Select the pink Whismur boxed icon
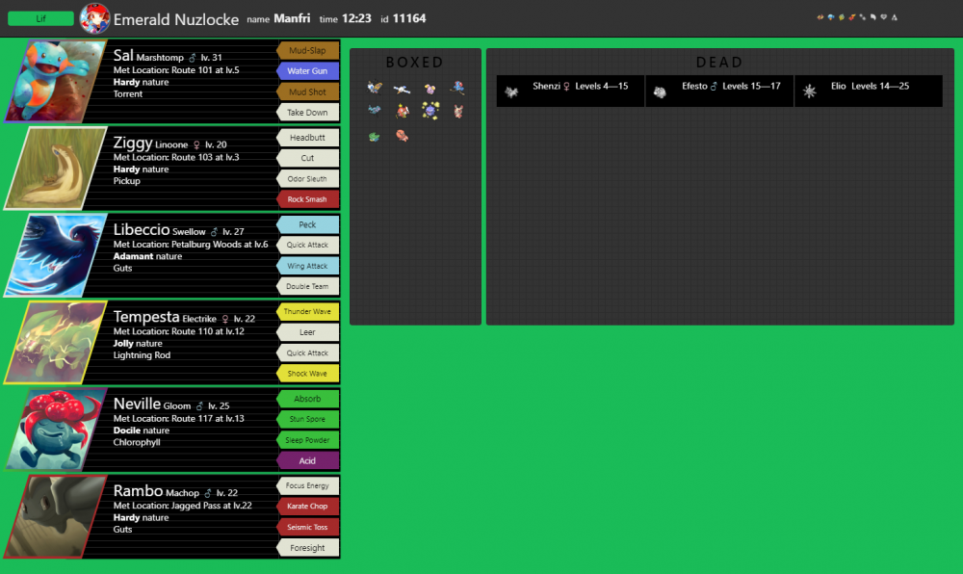 coord(430,89)
